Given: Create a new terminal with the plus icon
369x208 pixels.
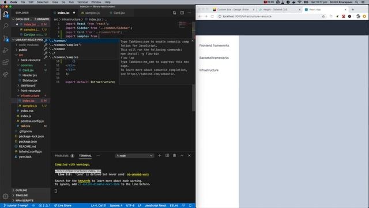Looking at the screenshot, I should (160, 155).
